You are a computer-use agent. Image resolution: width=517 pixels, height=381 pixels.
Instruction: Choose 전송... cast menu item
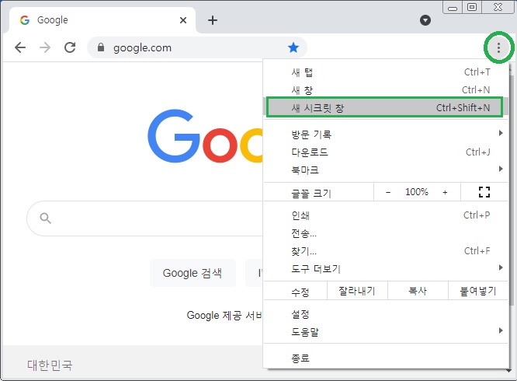(x=386, y=233)
